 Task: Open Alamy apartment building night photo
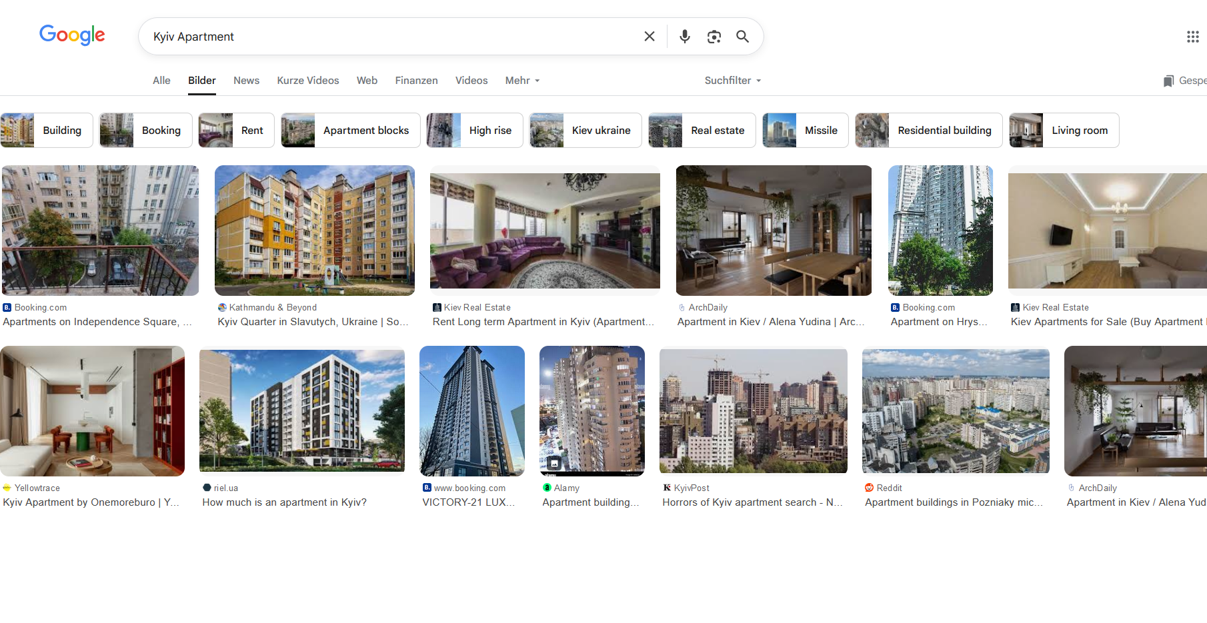tap(591, 410)
